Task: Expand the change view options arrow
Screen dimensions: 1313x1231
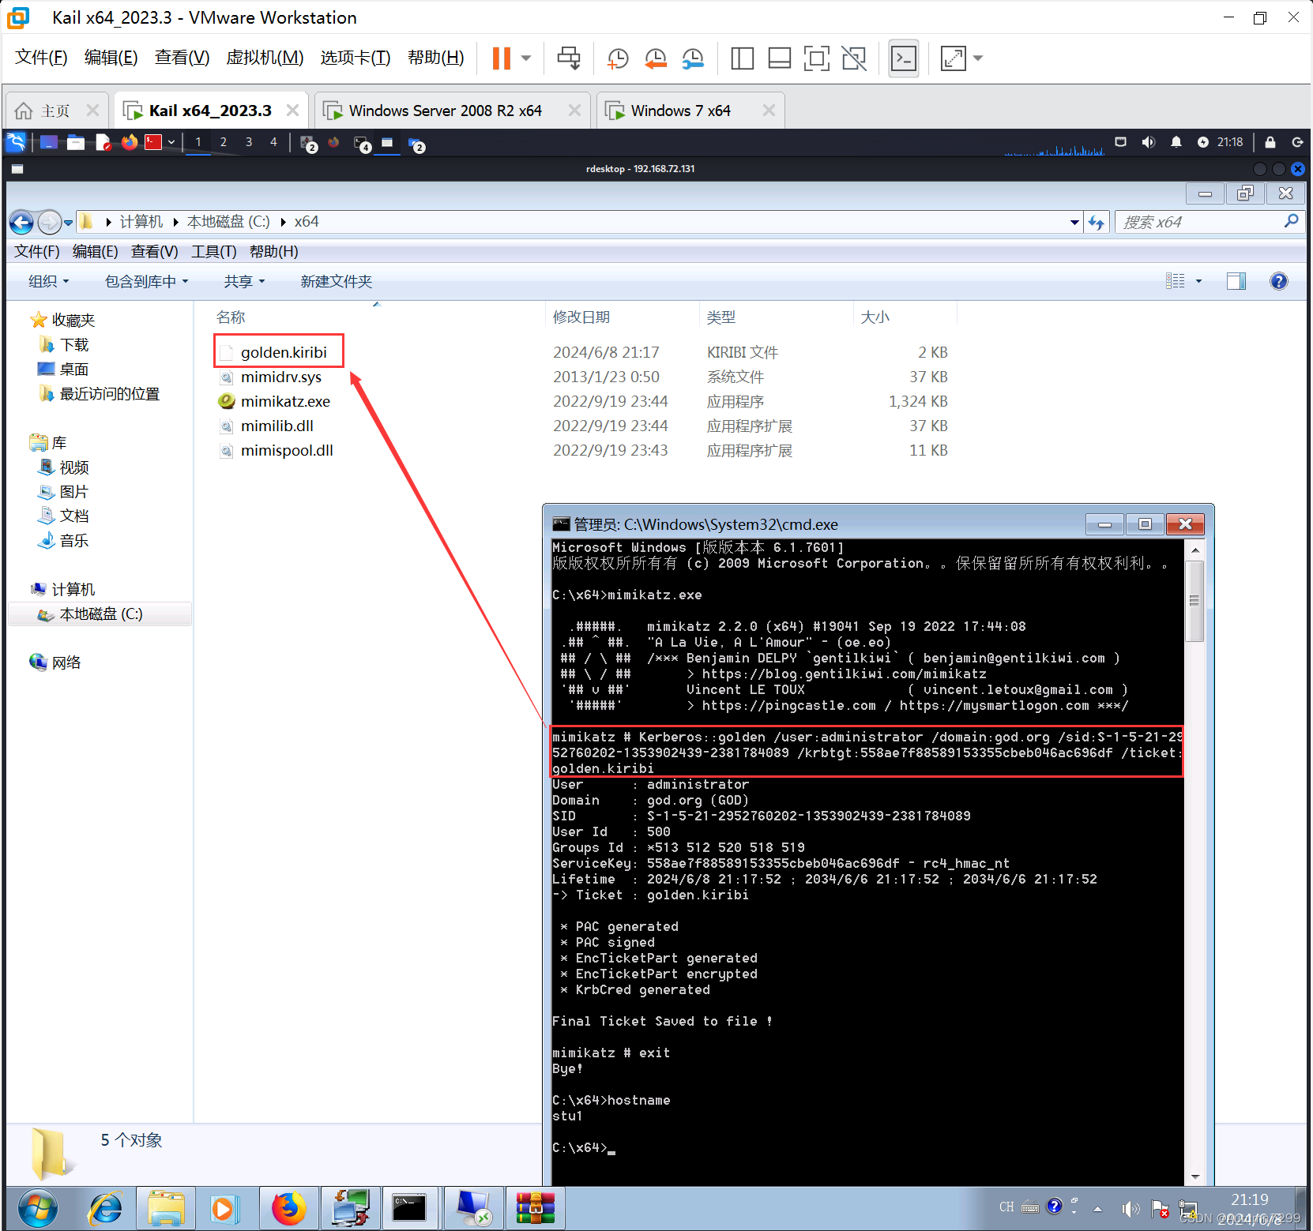Action: (x=1198, y=282)
